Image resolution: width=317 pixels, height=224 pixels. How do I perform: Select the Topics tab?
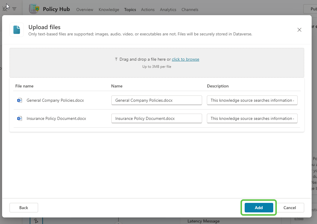point(130,10)
